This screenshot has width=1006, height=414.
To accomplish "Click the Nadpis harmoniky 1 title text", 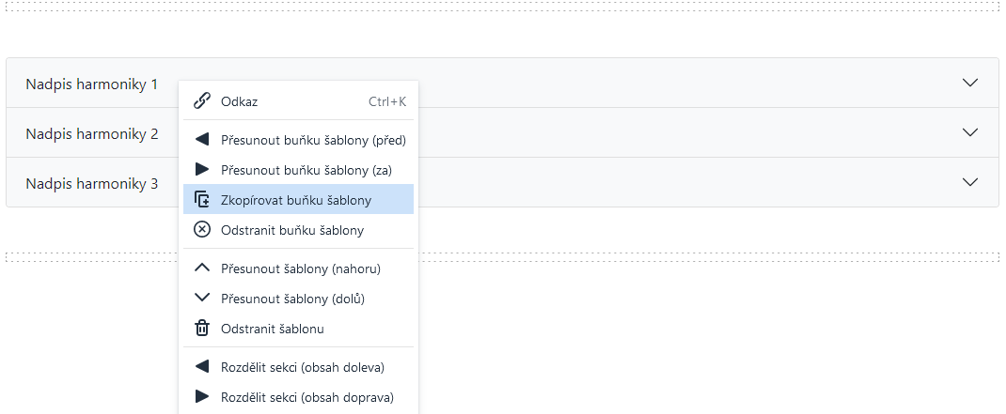I will coord(92,84).
